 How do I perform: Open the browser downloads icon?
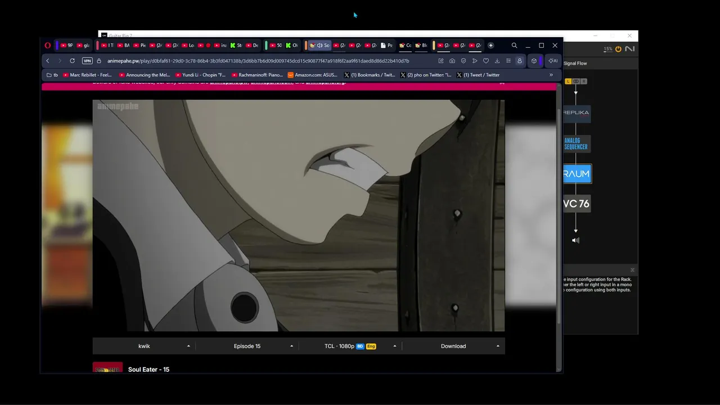coord(497,61)
